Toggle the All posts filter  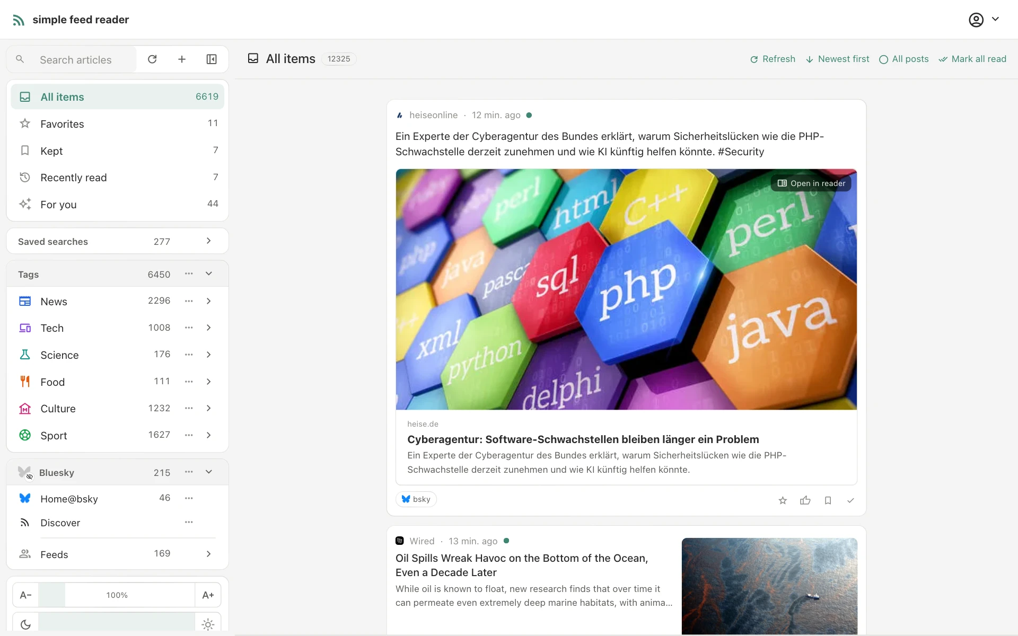[904, 59]
